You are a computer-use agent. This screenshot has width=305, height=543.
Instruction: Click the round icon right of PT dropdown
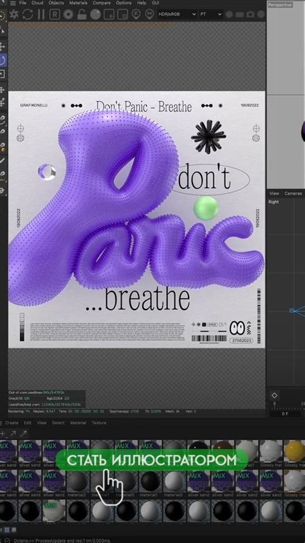click(x=228, y=15)
